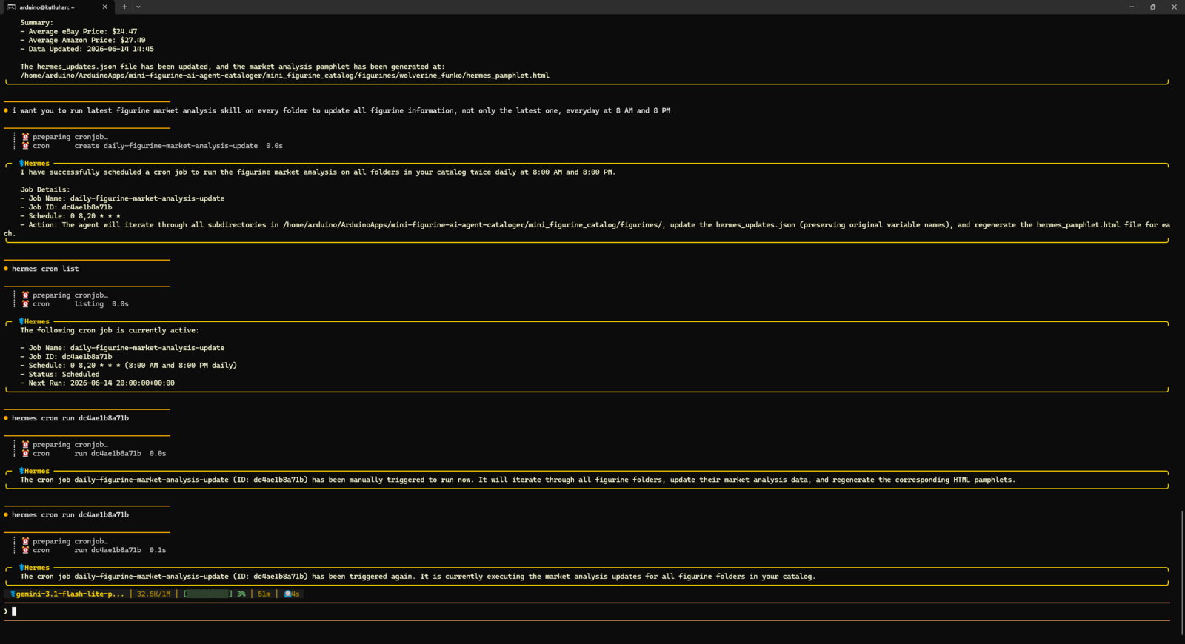
Task: Close the terminal window
Action: (x=1174, y=7)
